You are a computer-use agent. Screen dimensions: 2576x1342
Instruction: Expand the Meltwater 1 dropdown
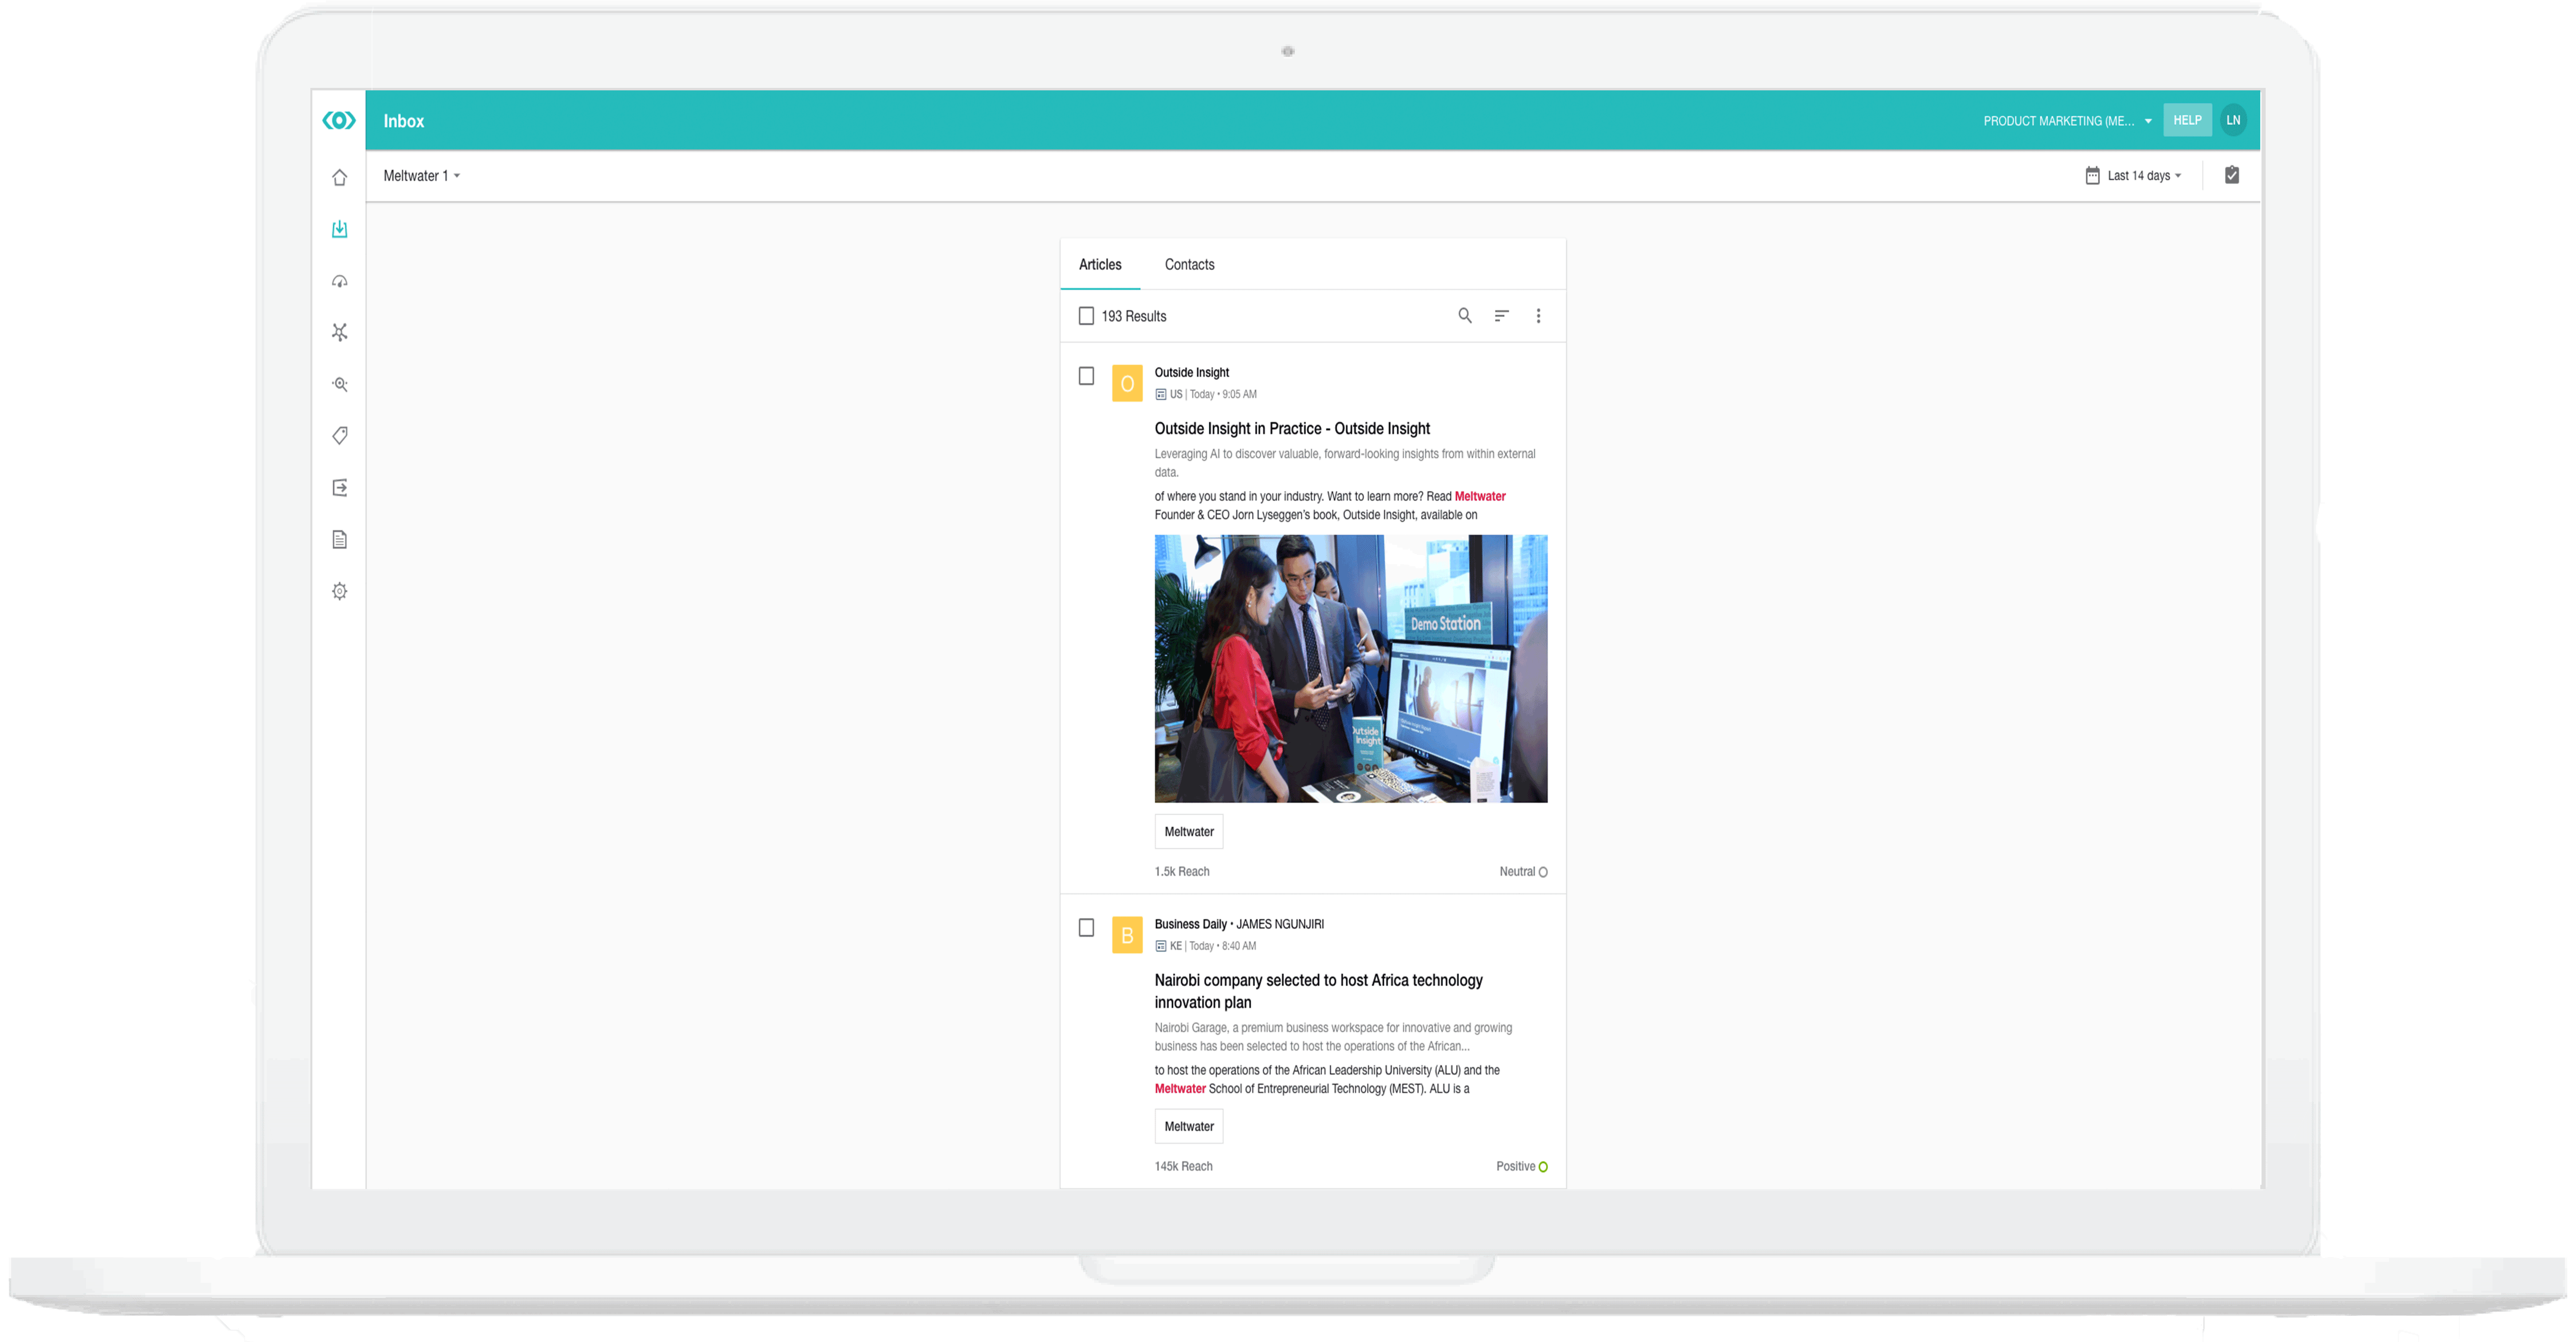[421, 176]
